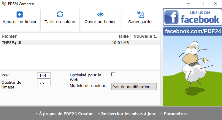This screenshot has width=222, height=120.
Task: Close the PDF24 Compress window
Action: 216,4
